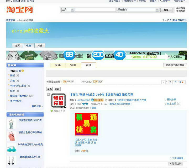The height and width of the screenshot is (168, 189).
Task: Expand the top bar 搜索 dropdown
Action: (x=165, y=1)
